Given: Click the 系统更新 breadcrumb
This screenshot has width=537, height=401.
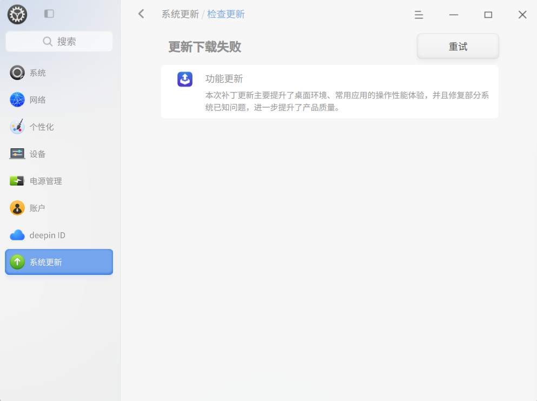Looking at the screenshot, I should [180, 14].
